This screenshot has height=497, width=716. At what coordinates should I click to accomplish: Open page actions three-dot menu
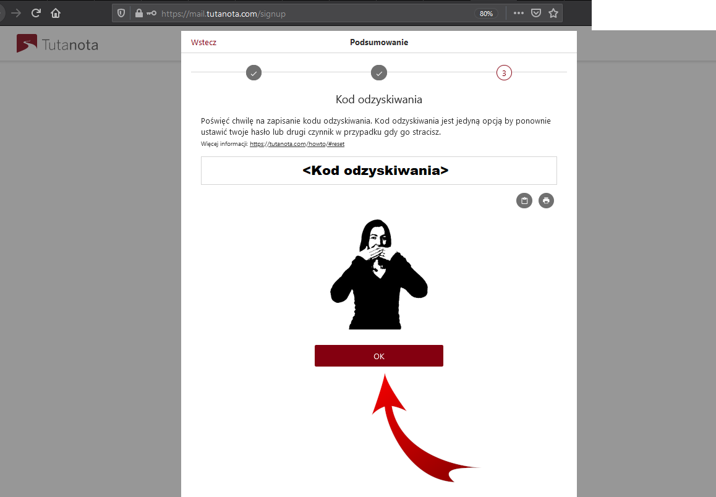pos(518,13)
